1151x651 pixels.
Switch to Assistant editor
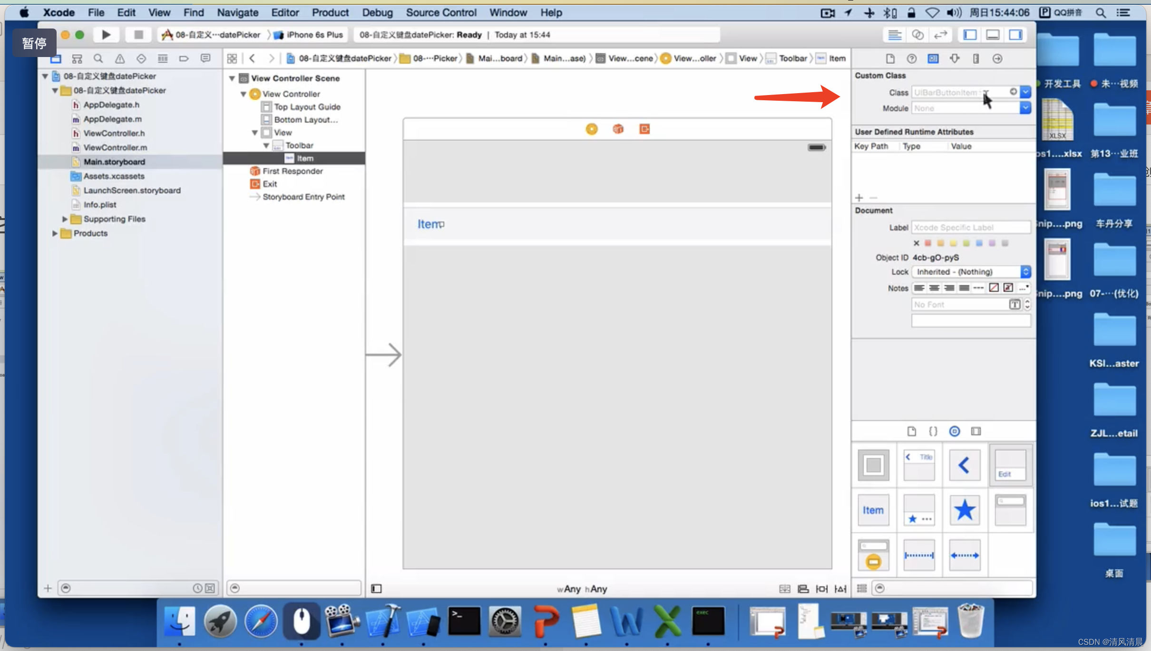click(x=917, y=35)
